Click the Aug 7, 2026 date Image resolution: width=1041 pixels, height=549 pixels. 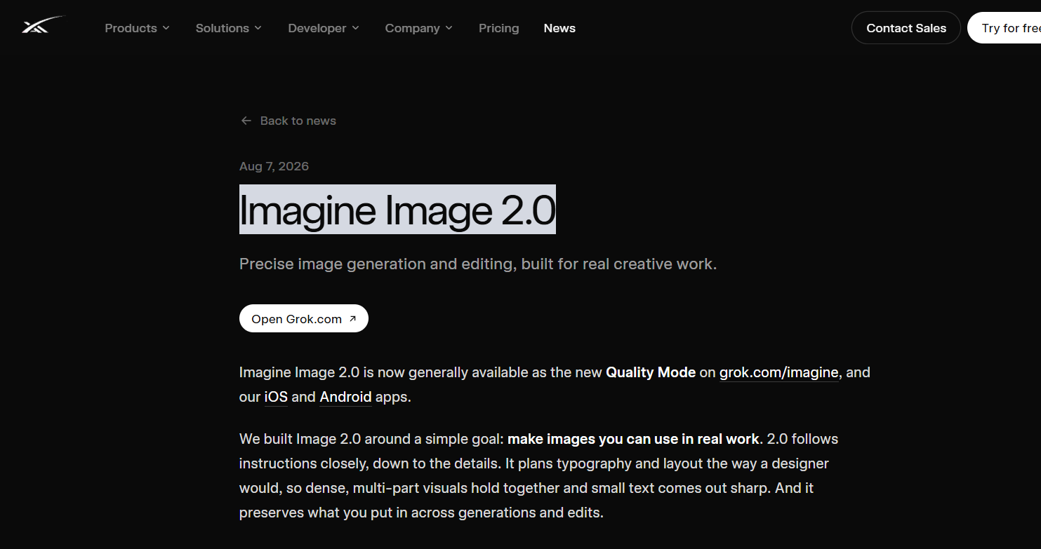click(x=274, y=166)
